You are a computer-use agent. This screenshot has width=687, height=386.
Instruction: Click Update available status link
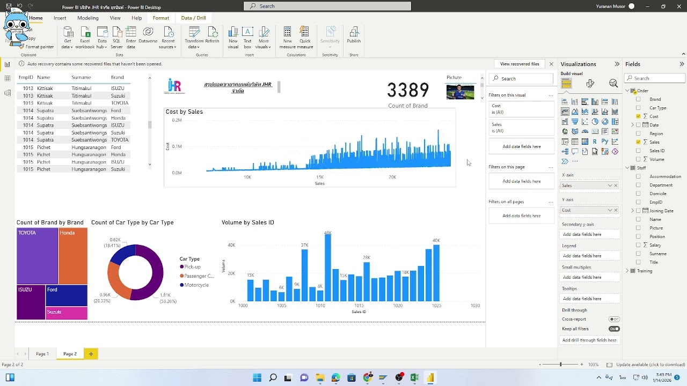click(x=651, y=365)
